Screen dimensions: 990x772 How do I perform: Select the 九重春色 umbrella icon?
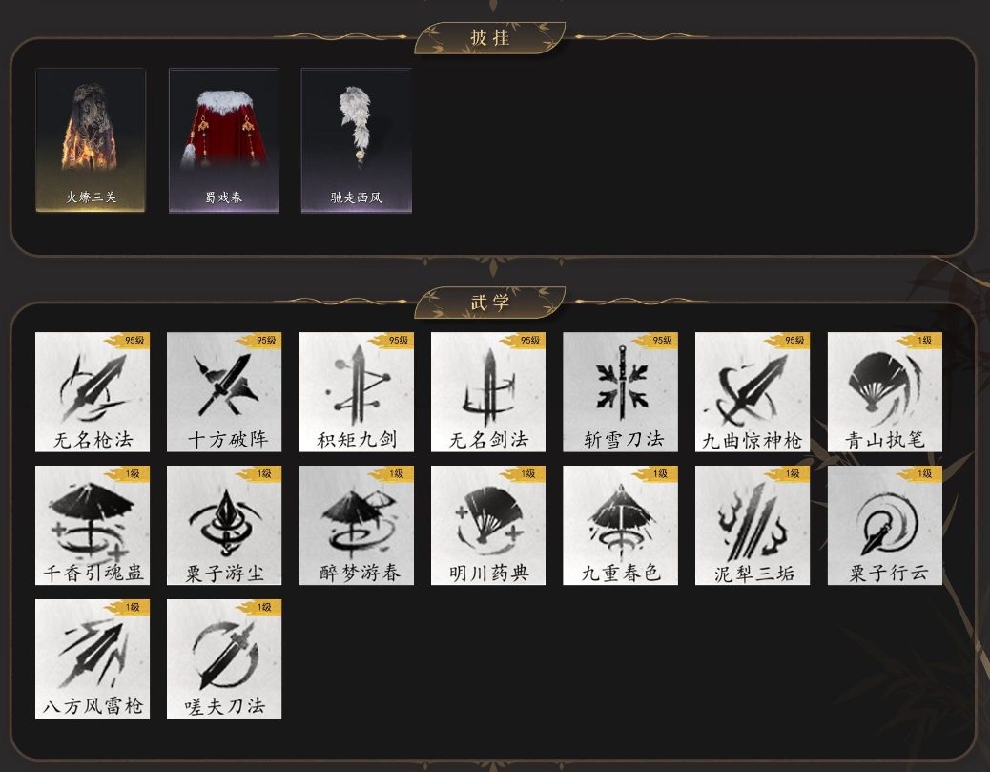(x=620, y=525)
